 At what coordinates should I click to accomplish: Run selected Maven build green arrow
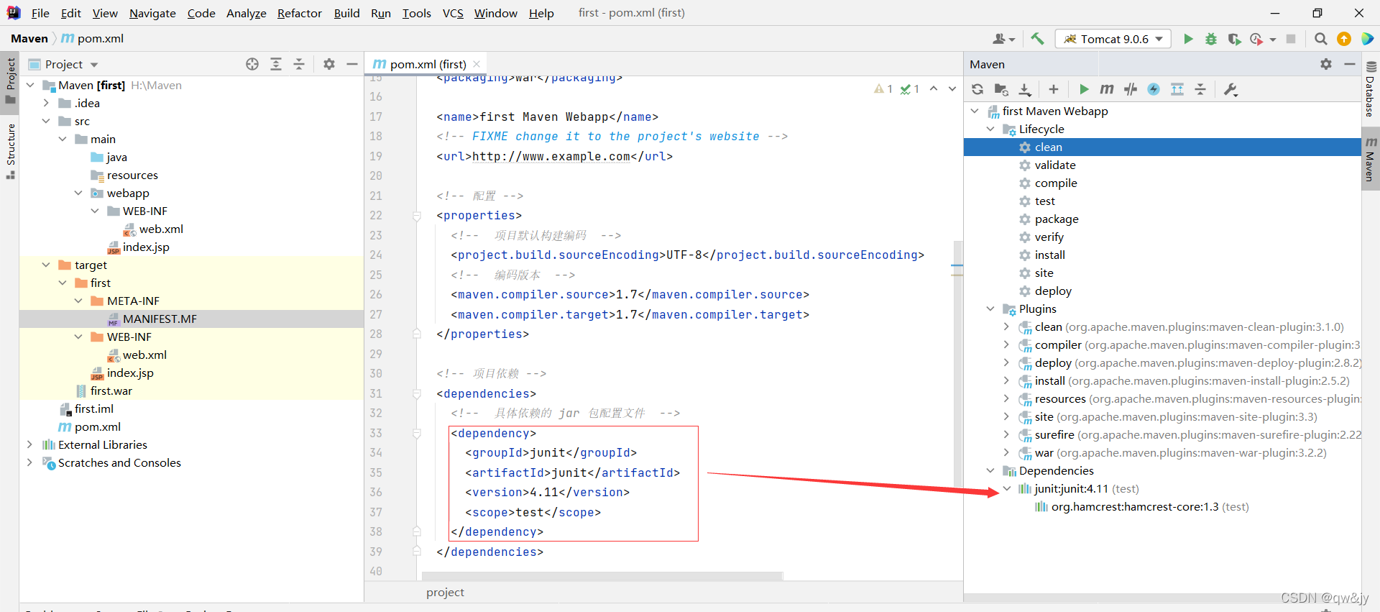(1084, 89)
